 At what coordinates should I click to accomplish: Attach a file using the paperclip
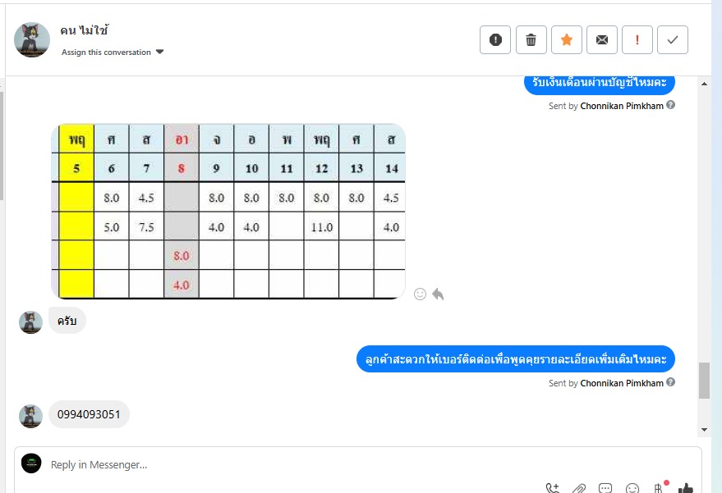coord(579,488)
